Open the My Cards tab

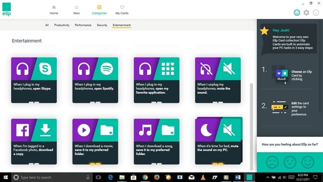[122, 10]
